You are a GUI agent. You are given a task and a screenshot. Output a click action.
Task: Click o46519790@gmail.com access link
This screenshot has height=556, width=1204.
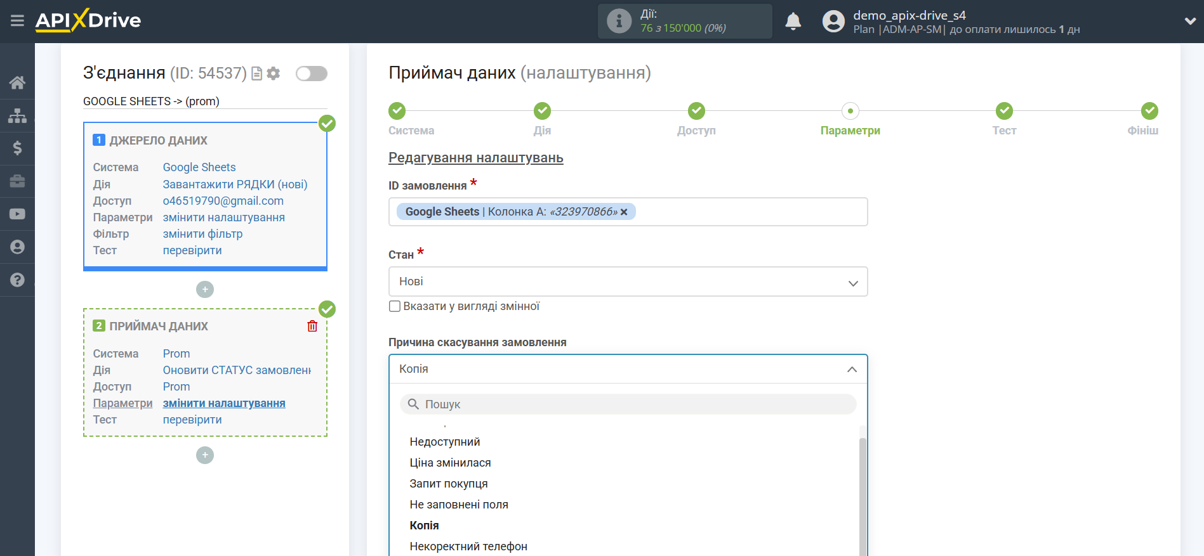[223, 201]
